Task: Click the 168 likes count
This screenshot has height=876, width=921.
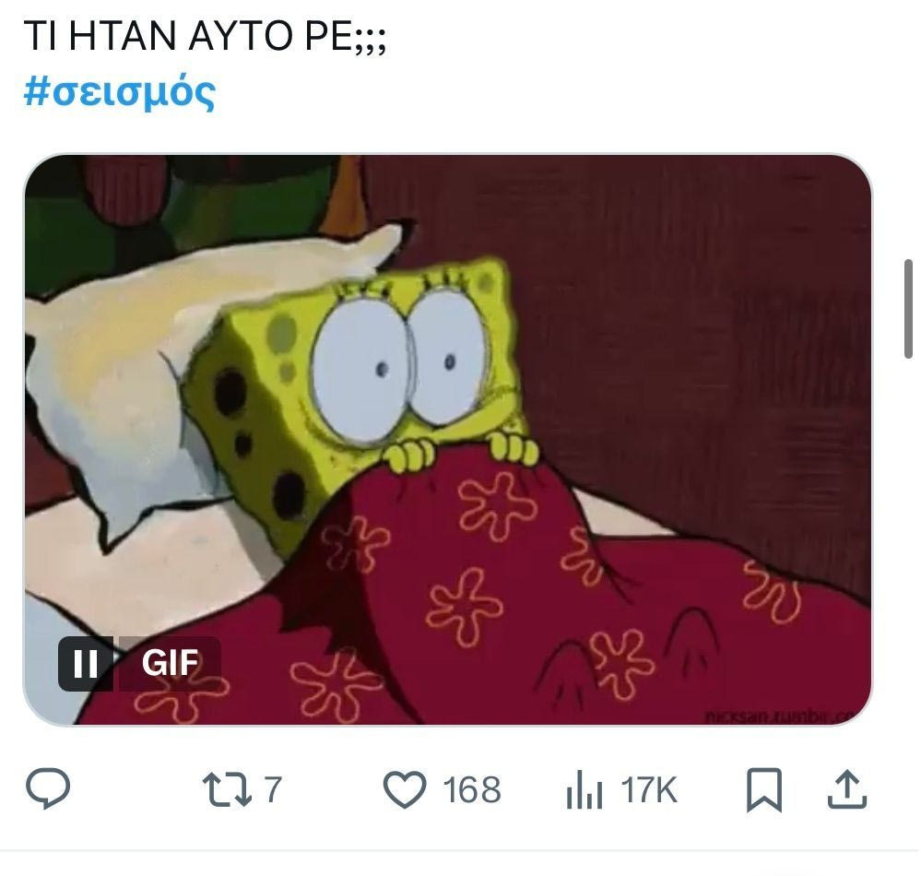Action: coord(471,790)
